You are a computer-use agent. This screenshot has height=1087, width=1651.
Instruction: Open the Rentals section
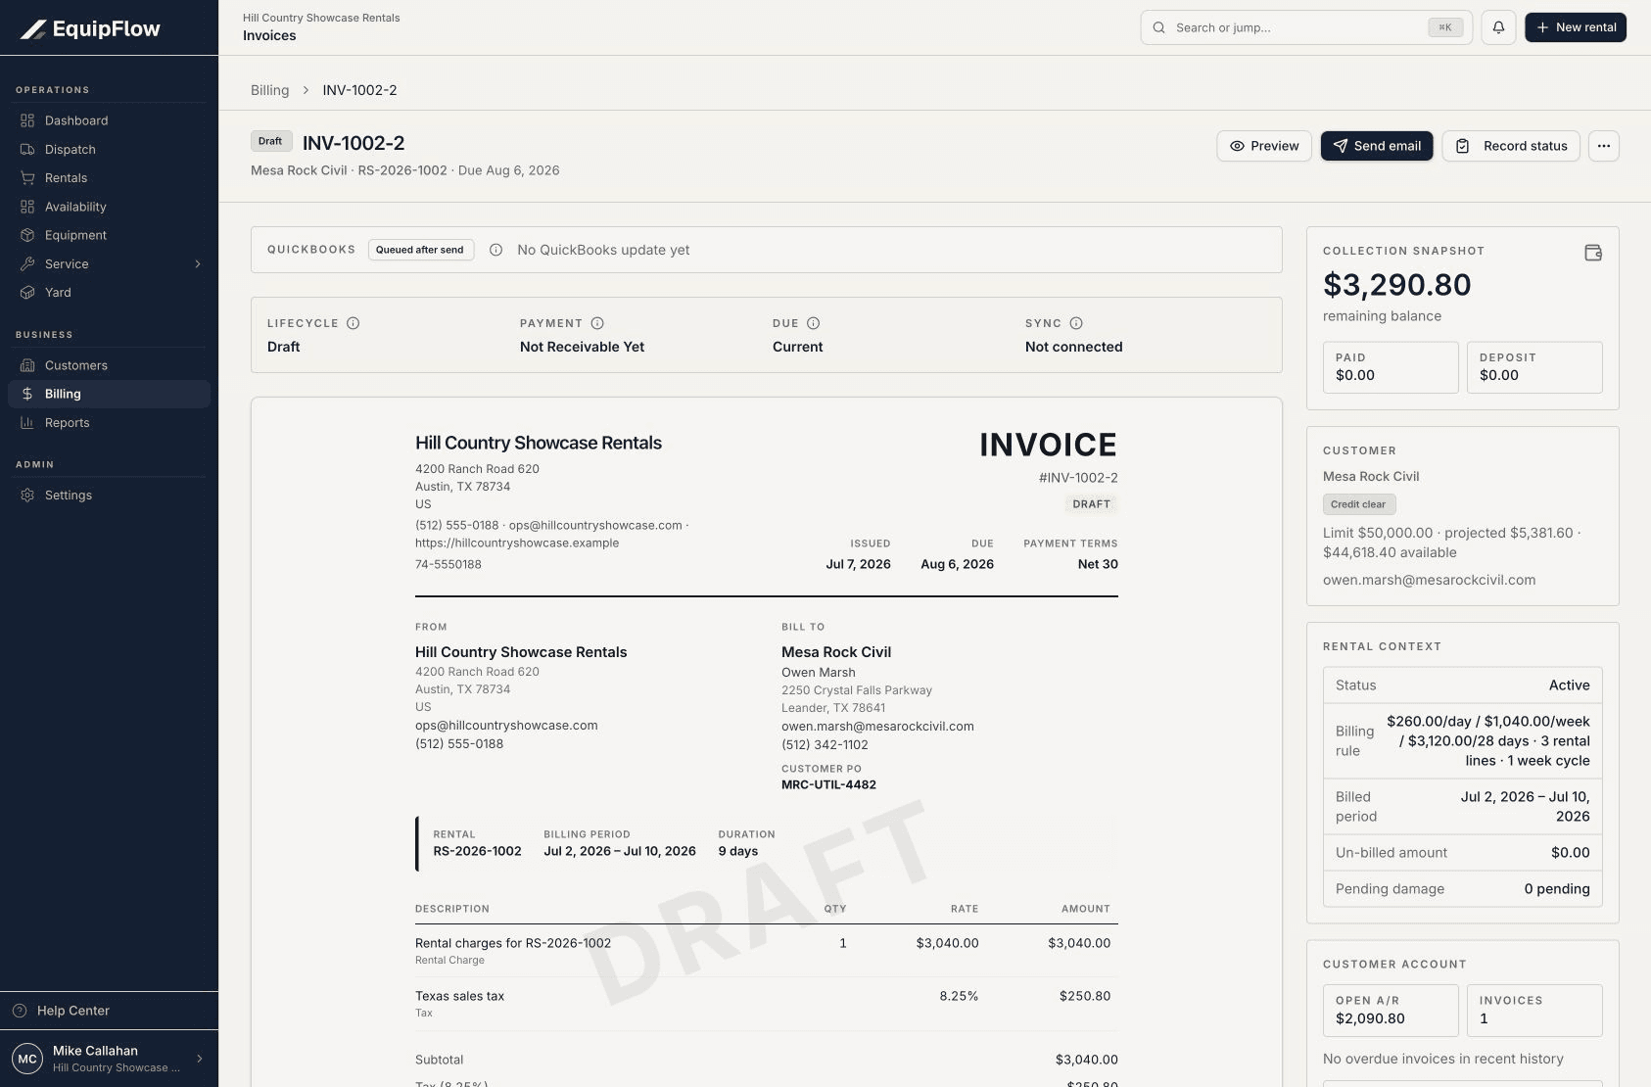pyautogui.click(x=109, y=178)
